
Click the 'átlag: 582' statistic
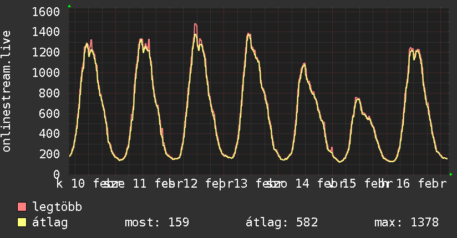tap(282, 223)
